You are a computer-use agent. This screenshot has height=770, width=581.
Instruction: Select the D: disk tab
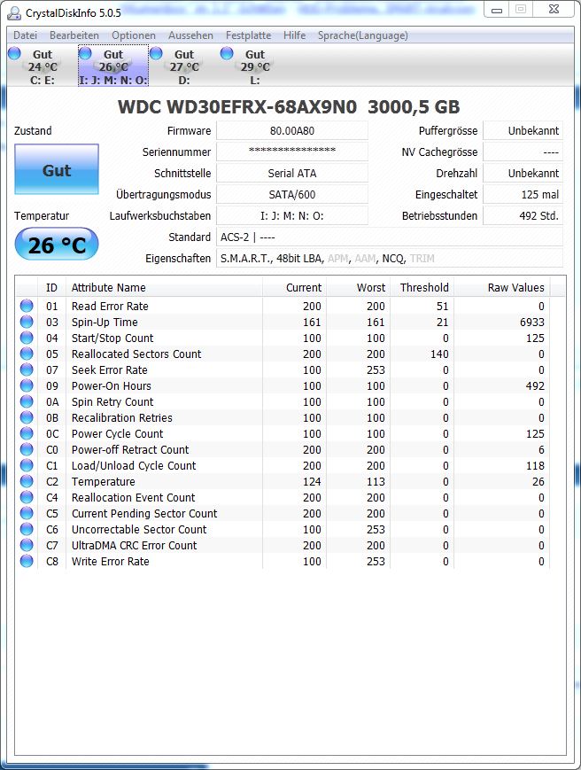[184, 66]
